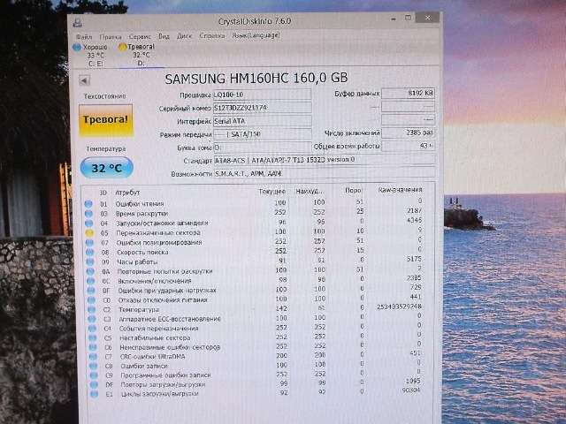This screenshot has width=566, height=424.
Task: Click status icon of row E1 Циклы загрузки/выгрузки
Action: click(95, 394)
